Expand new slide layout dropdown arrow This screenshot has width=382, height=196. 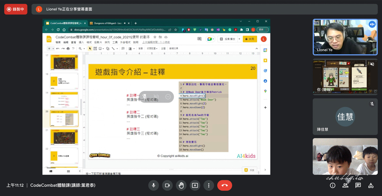tap(53, 49)
